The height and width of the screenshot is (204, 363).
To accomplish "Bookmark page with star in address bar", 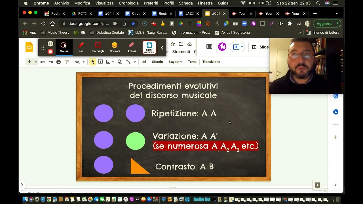I will point(133,24).
